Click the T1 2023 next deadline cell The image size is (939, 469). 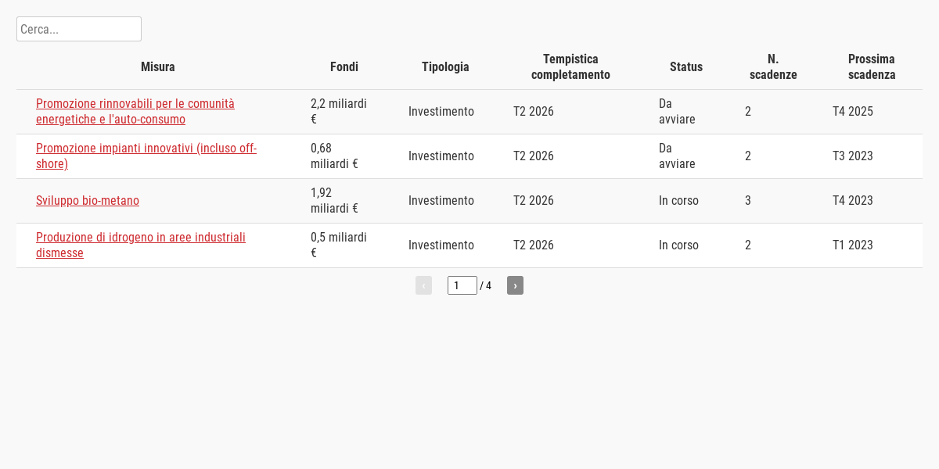click(853, 245)
